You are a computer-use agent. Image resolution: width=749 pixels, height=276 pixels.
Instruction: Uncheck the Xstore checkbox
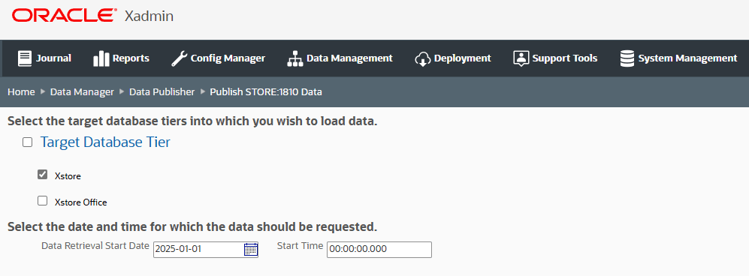43,175
